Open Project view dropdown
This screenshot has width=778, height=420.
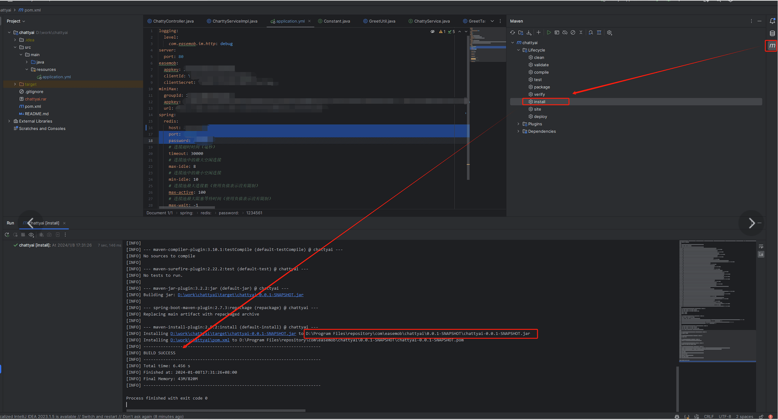click(x=16, y=21)
